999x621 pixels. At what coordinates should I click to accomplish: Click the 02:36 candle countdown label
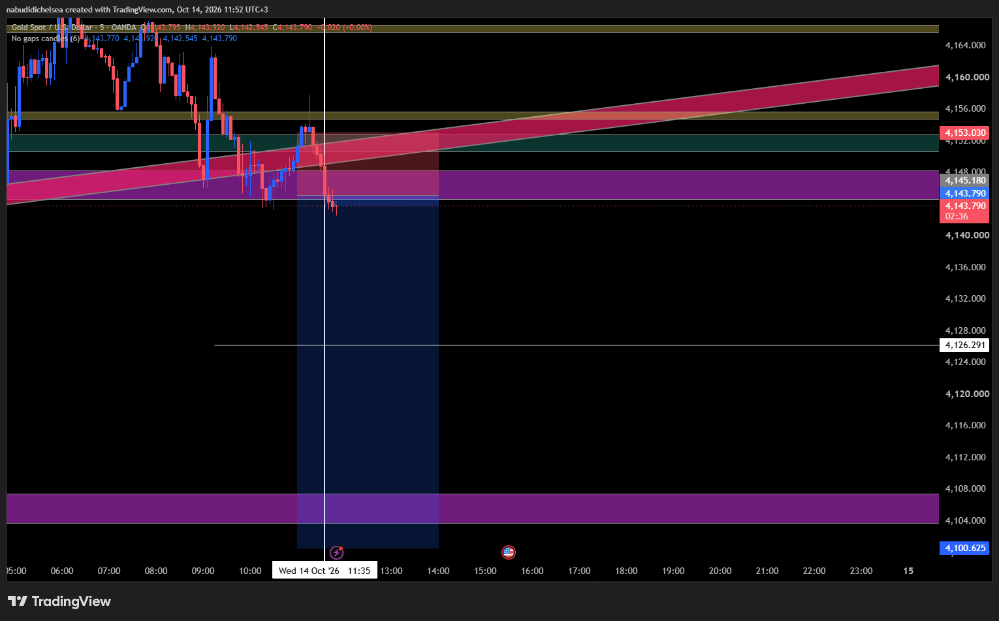click(957, 217)
